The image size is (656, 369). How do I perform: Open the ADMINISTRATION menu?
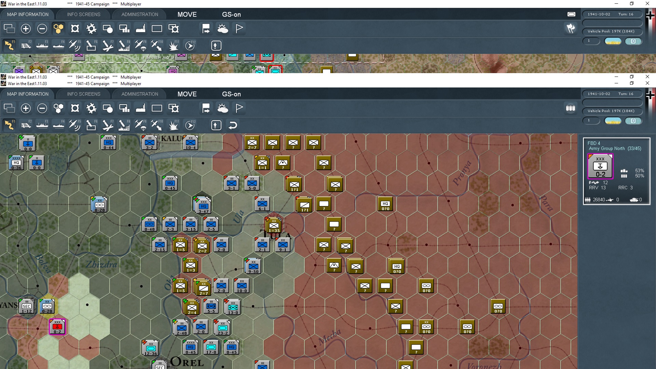coord(139,94)
